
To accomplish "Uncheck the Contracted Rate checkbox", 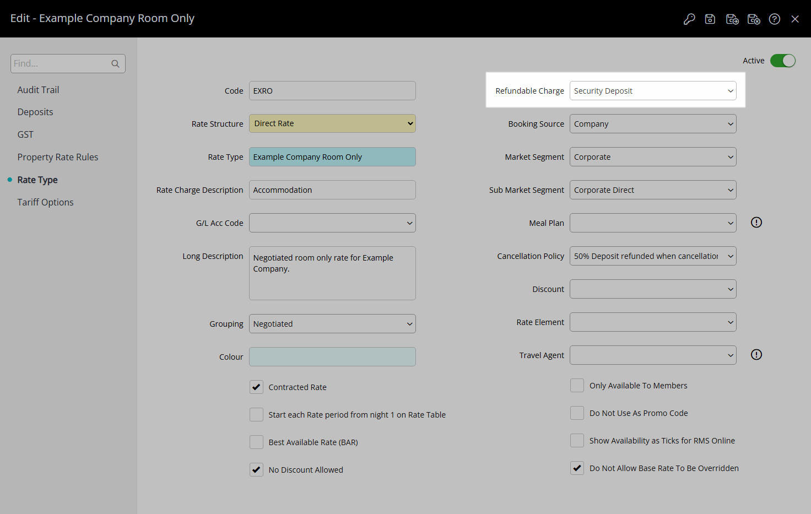I will coord(256,387).
